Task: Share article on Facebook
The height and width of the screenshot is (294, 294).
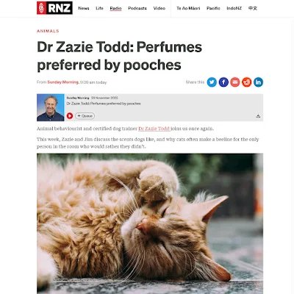Action: click(x=223, y=82)
